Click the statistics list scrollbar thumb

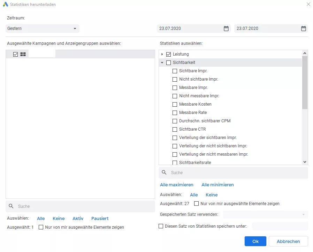[x=305, y=83]
